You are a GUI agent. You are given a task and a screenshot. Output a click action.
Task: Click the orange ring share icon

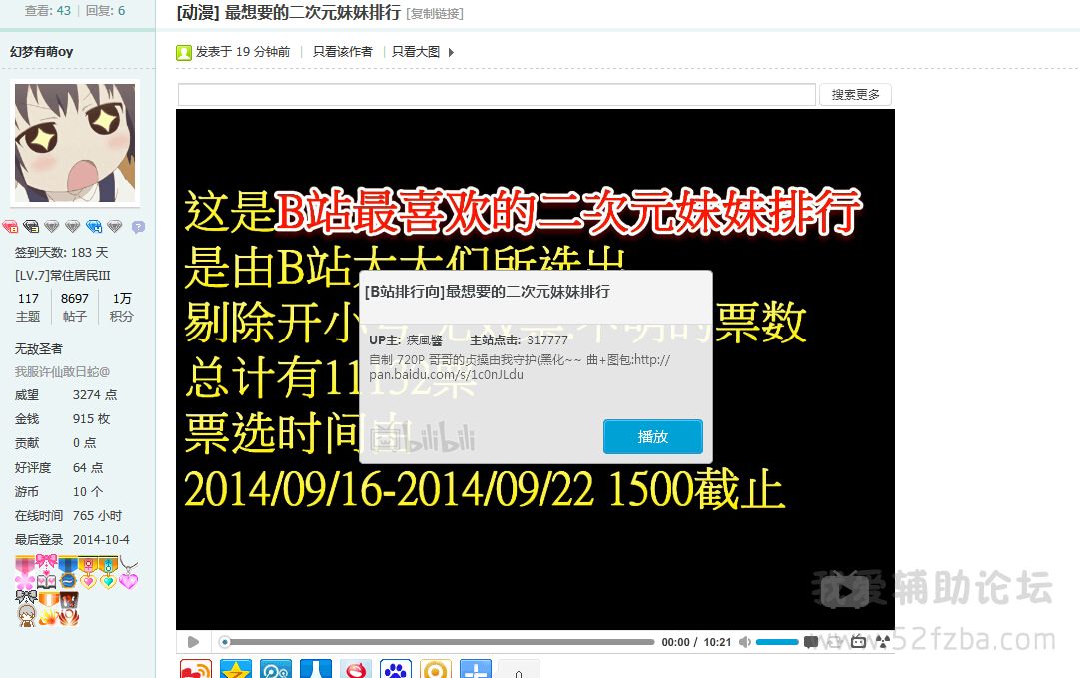pyautogui.click(x=436, y=669)
